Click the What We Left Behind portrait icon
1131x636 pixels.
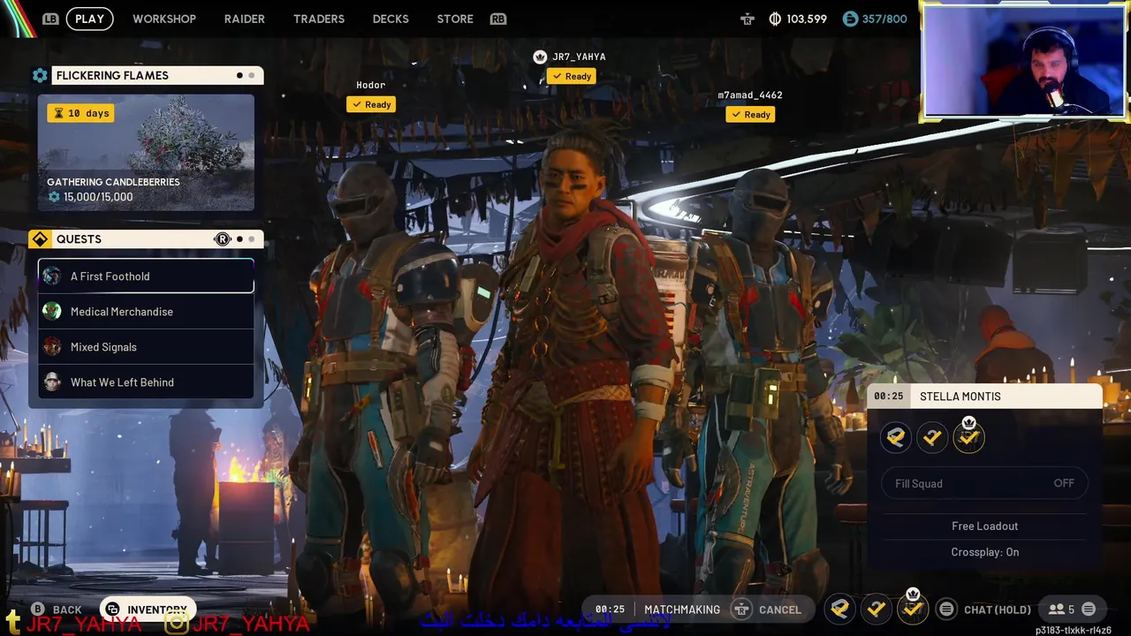point(52,382)
